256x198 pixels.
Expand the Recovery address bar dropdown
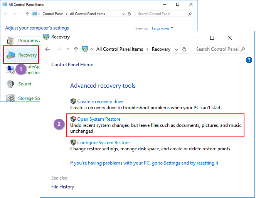[177, 49]
